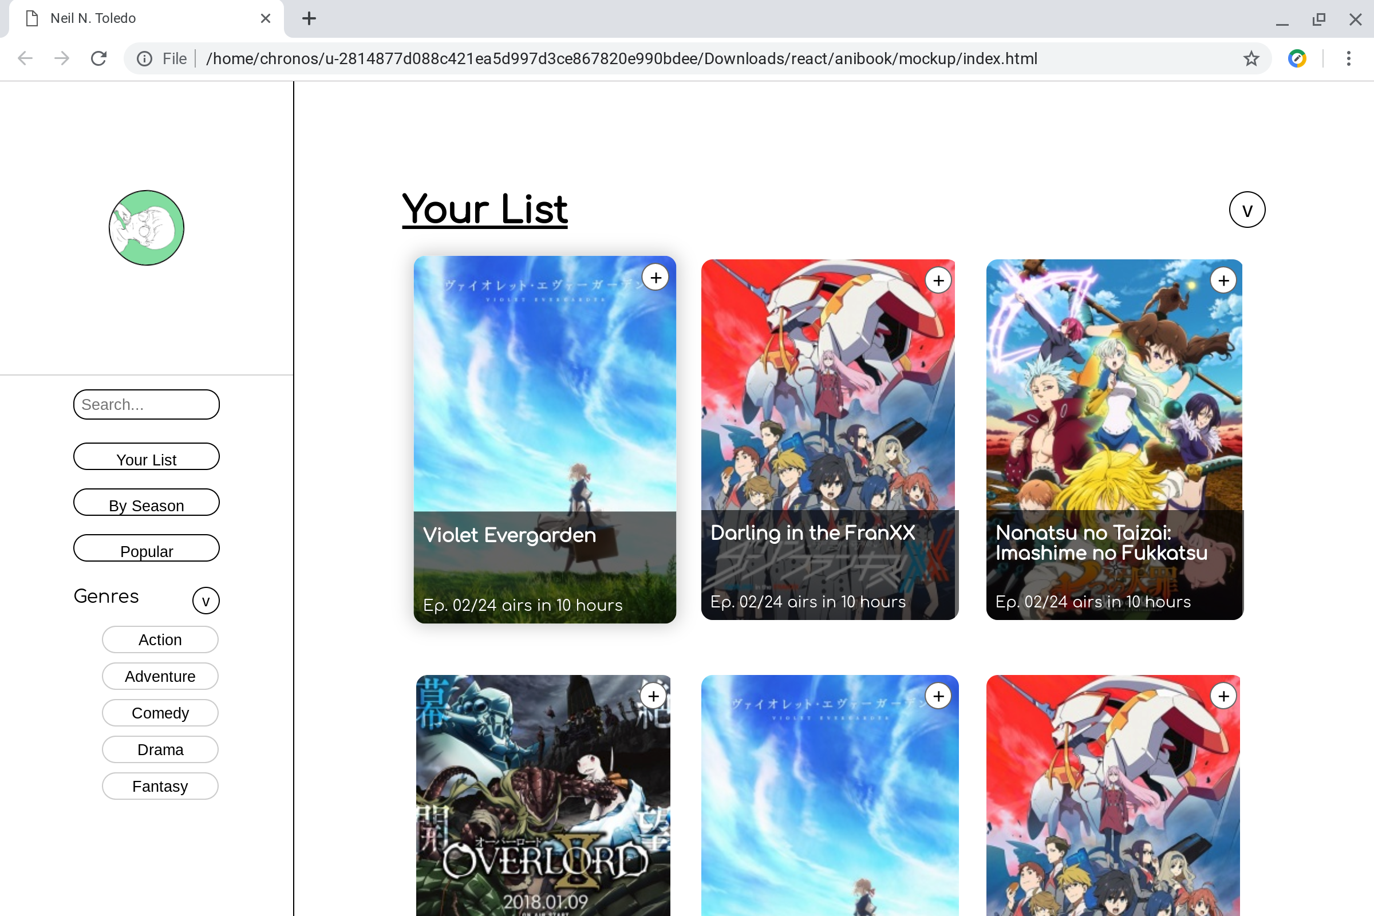The height and width of the screenshot is (916, 1374).
Task: Click Darling in the FranXX episode info text
Action: pyautogui.click(x=808, y=602)
